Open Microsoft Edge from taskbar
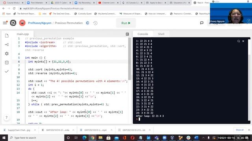The width and height of the screenshot is (252, 141). (84, 137)
